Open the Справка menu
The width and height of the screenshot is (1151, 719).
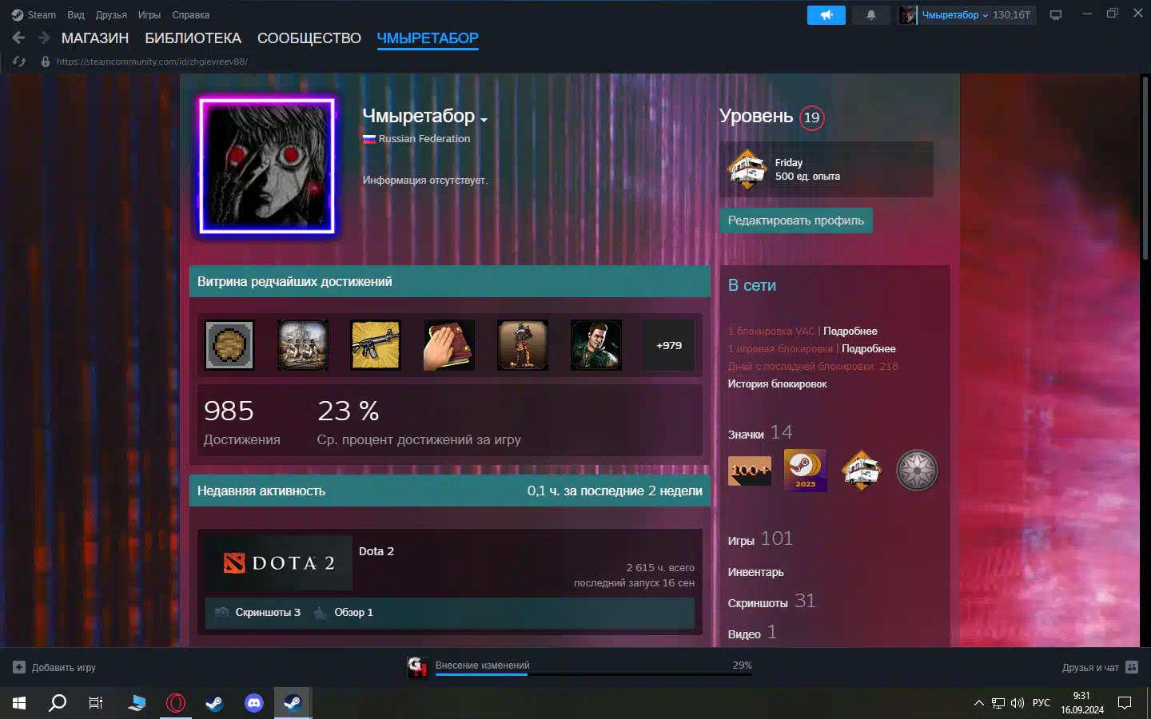(191, 15)
